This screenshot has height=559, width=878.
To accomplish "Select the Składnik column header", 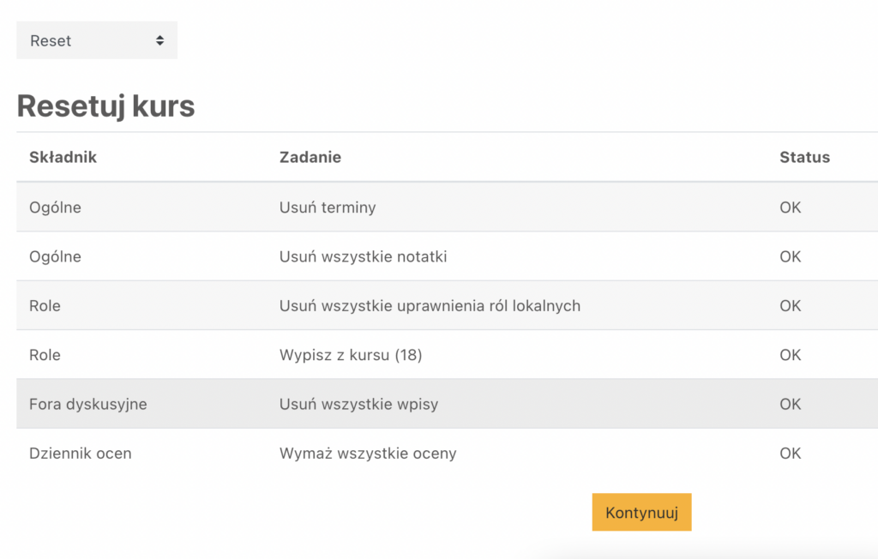I will [63, 158].
